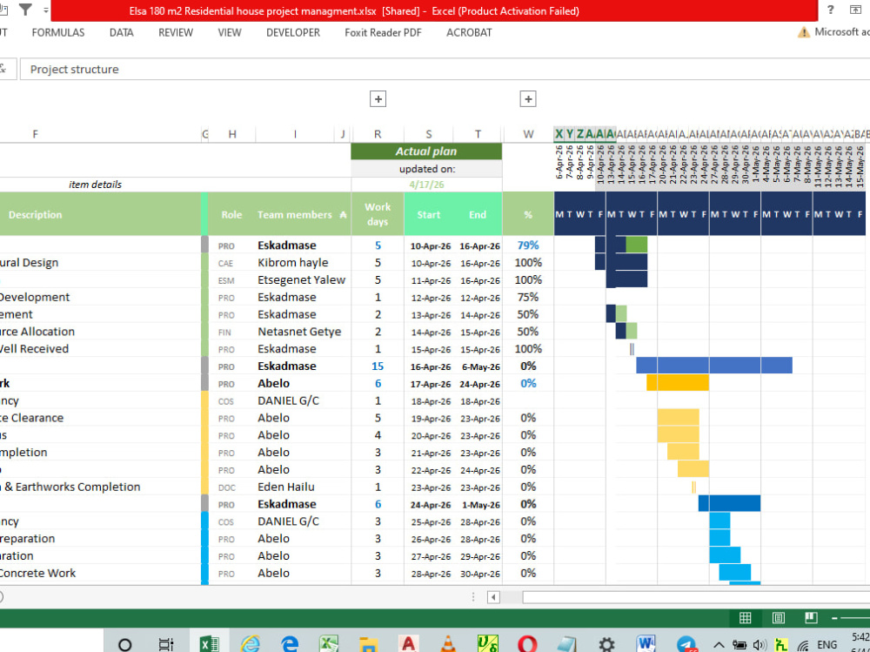Viewport: 870px width, 652px height.
Task: Select column W header
Action: pos(528,134)
